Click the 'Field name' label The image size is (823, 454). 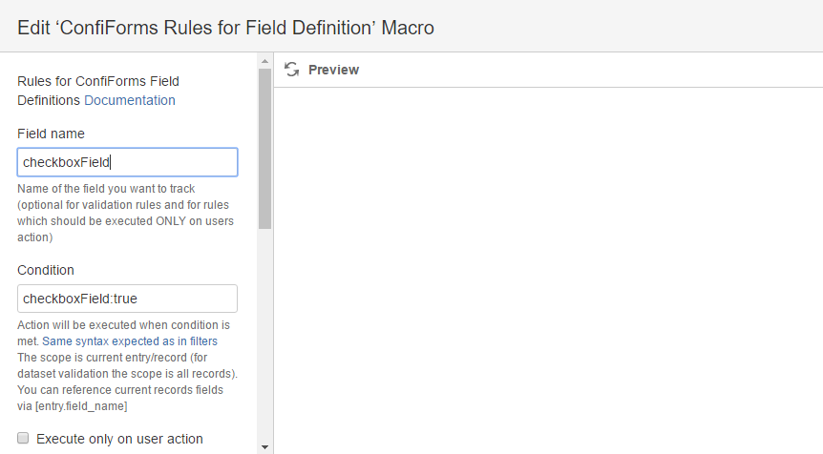tap(51, 134)
